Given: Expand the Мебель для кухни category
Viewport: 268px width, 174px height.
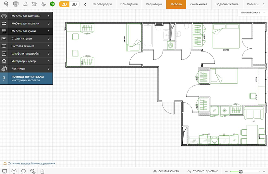Looking at the screenshot, I should [27, 31].
